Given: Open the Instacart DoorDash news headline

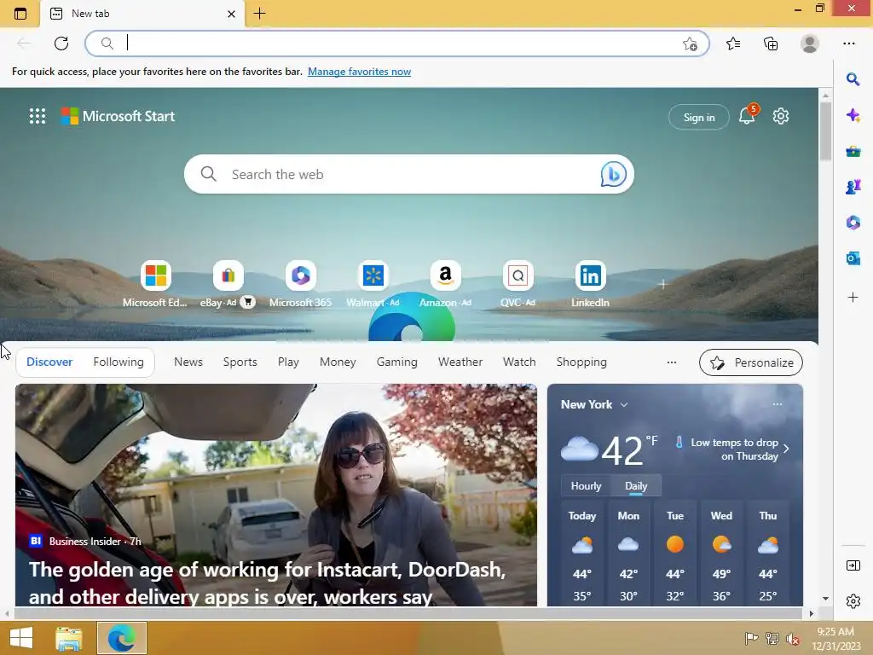Looking at the screenshot, I should tap(267, 583).
